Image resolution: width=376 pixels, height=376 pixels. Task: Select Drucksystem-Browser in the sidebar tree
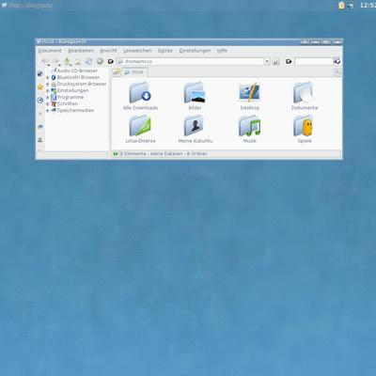[x=82, y=84]
